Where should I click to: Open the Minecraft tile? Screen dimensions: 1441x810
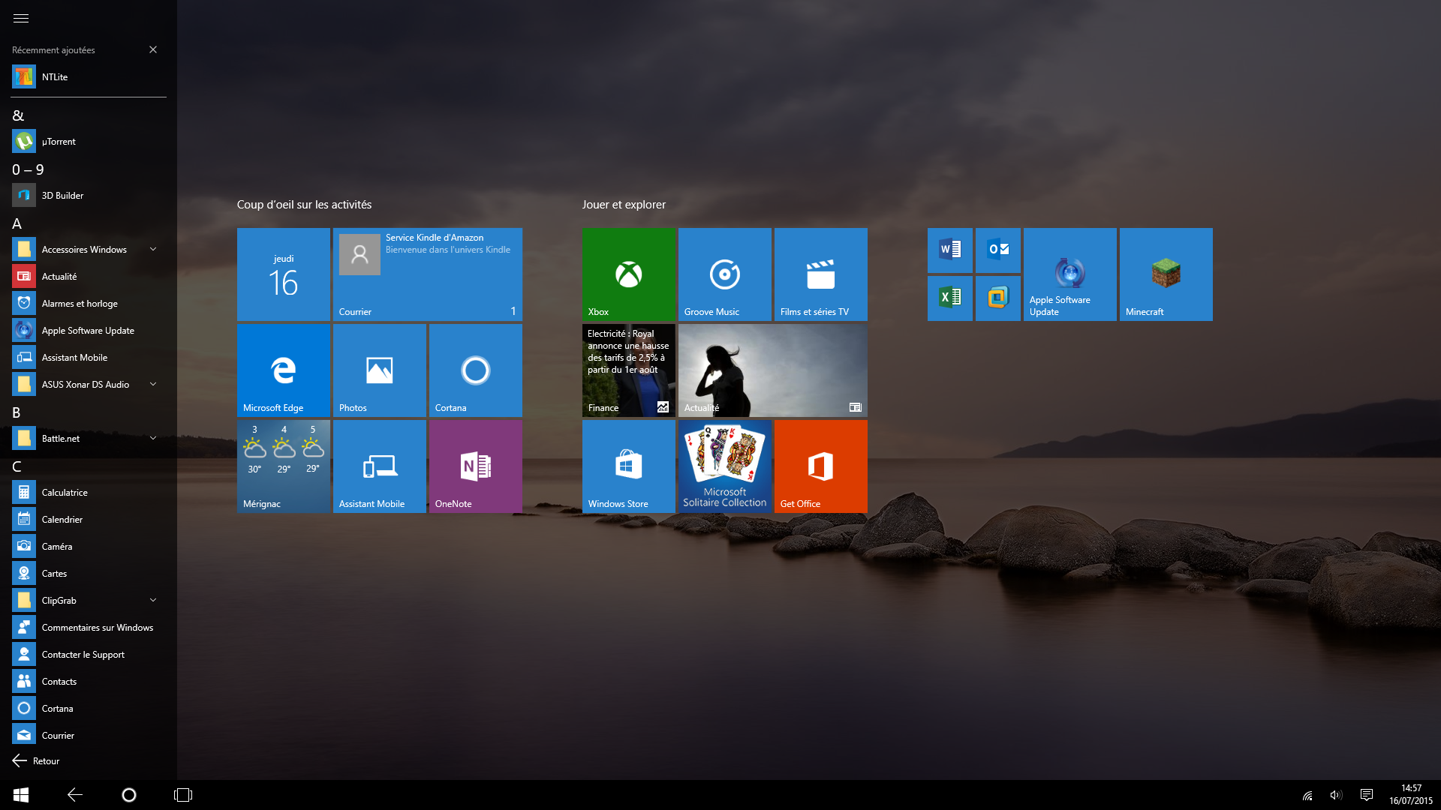click(x=1166, y=274)
